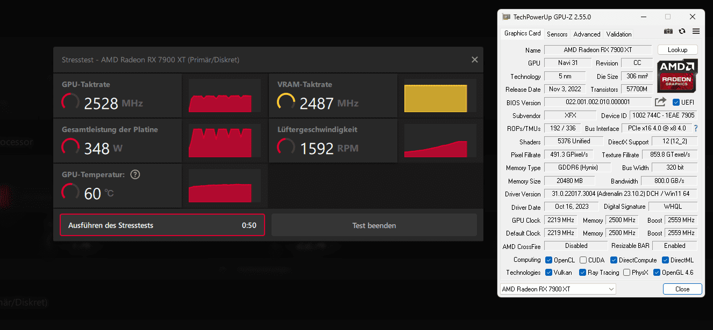Open the GPU-Taktrate history graph

pyautogui.click(x=225, y=96)
